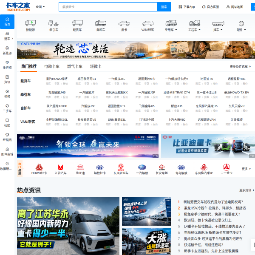Viewport: 255px width, 255px height.
Task: Open the 自卸车 dump truck category icon
Action: click(101, 25)
